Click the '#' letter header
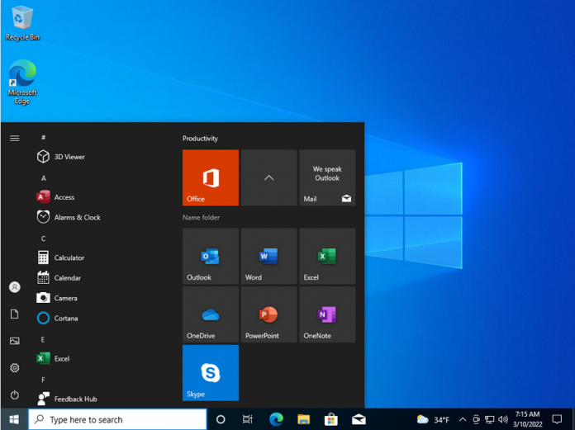Image resolution: width=575 pixels, height=430 pixels. 43,137
